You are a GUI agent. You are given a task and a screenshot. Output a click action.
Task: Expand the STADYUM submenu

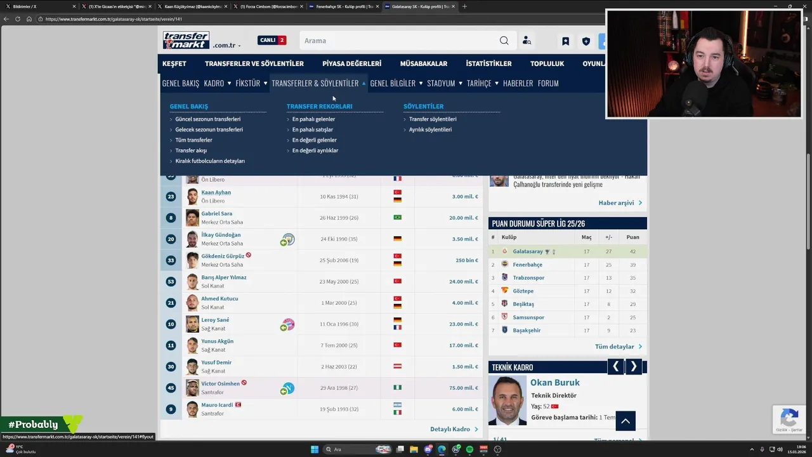[x=461, y=83]
